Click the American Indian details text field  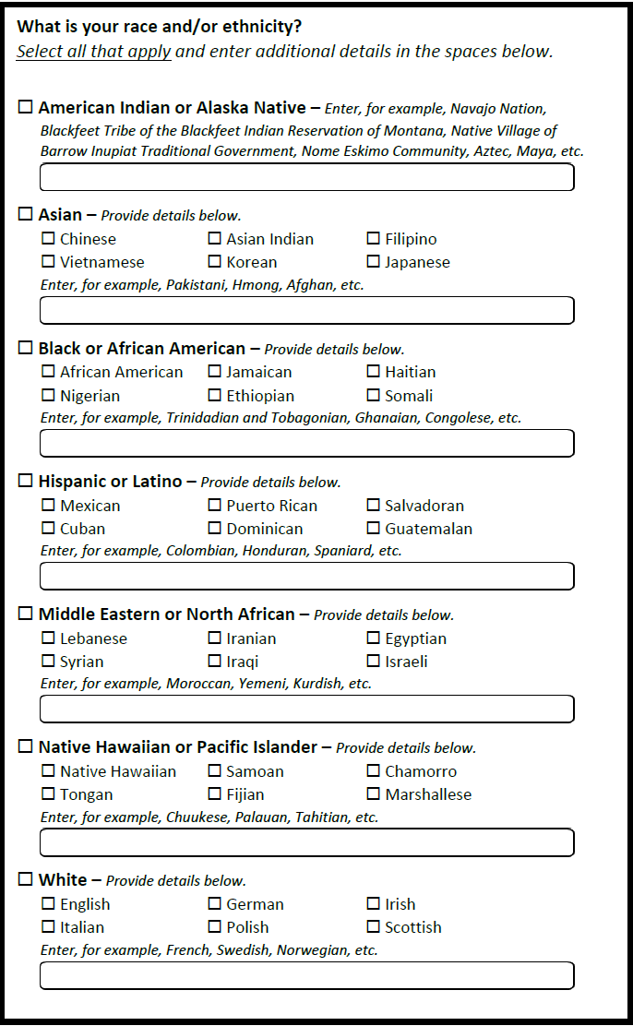[x=306, y=177]
